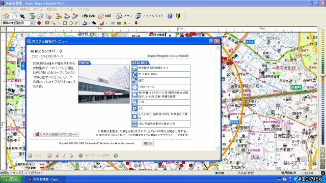Go to 前のカスタム情報 previous entry
This screenshot has height=183, width=326.
pos(94,156)
